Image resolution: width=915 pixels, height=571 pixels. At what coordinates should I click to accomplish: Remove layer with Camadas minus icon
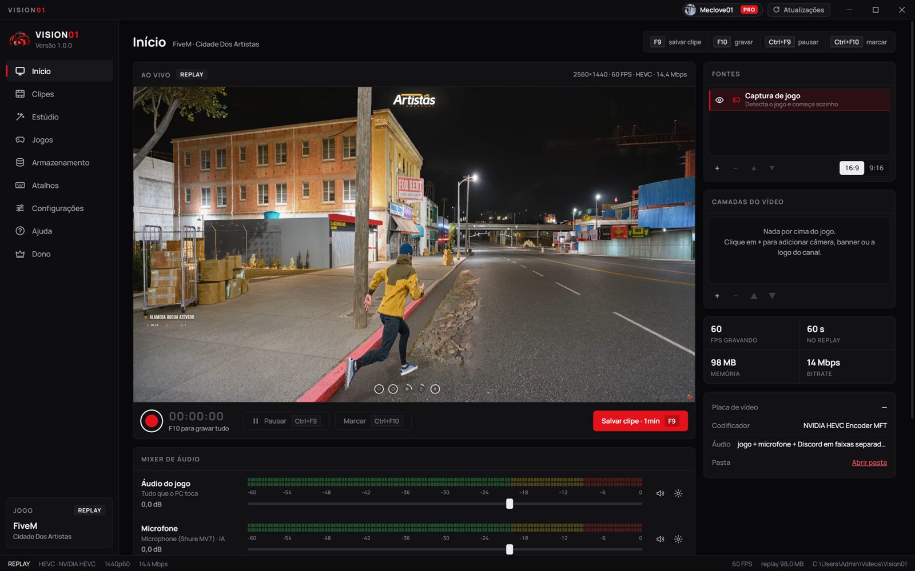click(x=735, y=296)
